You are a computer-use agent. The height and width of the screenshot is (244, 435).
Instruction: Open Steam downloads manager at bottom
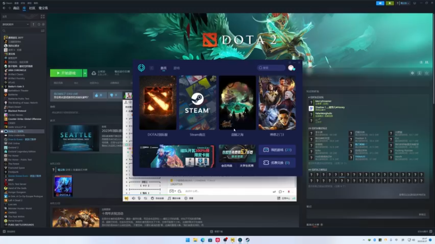(216, 232)
